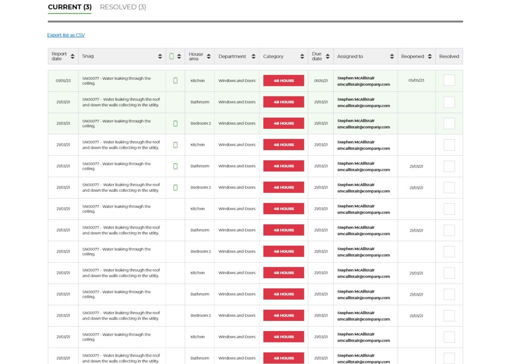Sort snags by Due date

coord(327,56)
